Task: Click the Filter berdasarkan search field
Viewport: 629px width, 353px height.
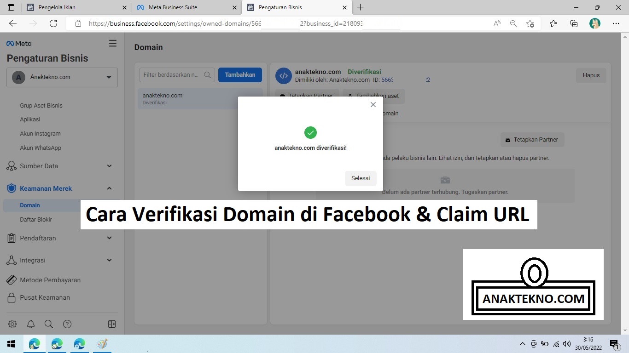Action: coord(177,75)
